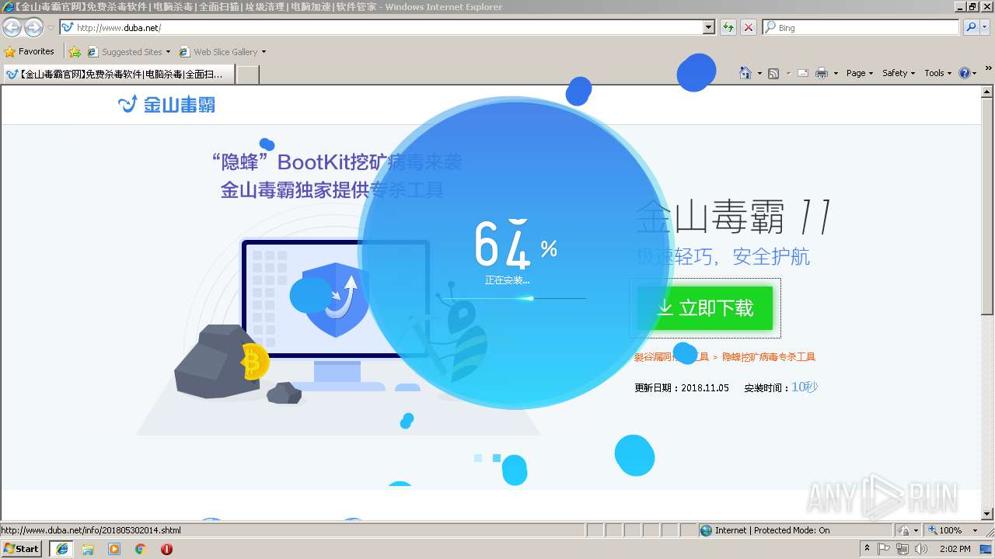Image resolution: width=995 pixels, height=559 pixels.
Task: Run search with the magnifier button
Action: click(x=970, y=27)
